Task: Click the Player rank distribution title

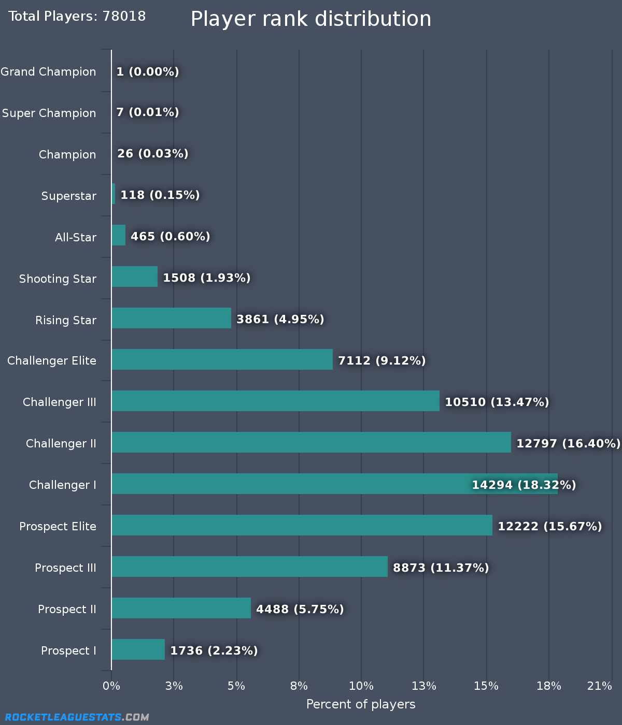Action: [311, 19]
